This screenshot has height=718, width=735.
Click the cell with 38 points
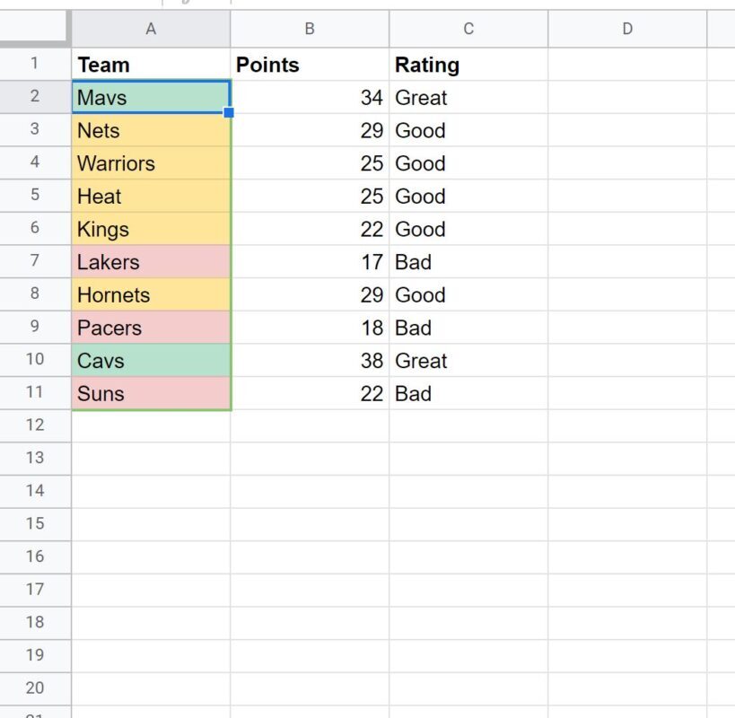(x=310, y=361)
